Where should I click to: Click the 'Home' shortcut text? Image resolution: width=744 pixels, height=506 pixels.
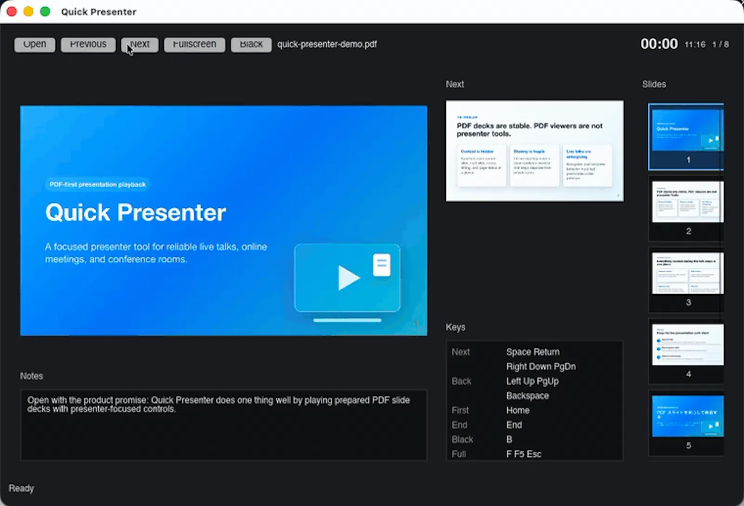tap(518, 410)
